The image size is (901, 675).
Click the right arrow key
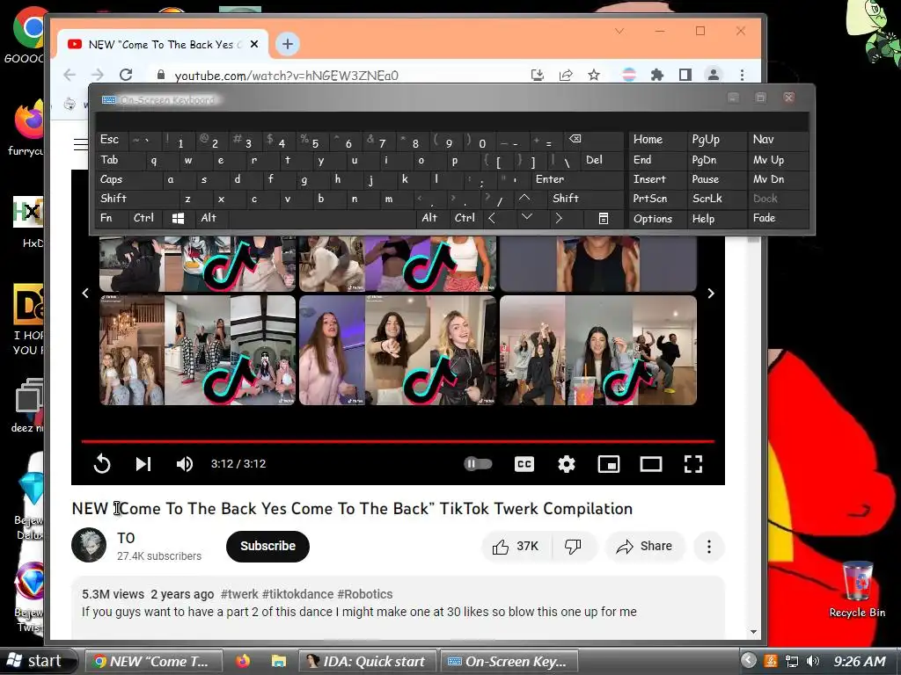pyautogui.click(x=558, y=218)
